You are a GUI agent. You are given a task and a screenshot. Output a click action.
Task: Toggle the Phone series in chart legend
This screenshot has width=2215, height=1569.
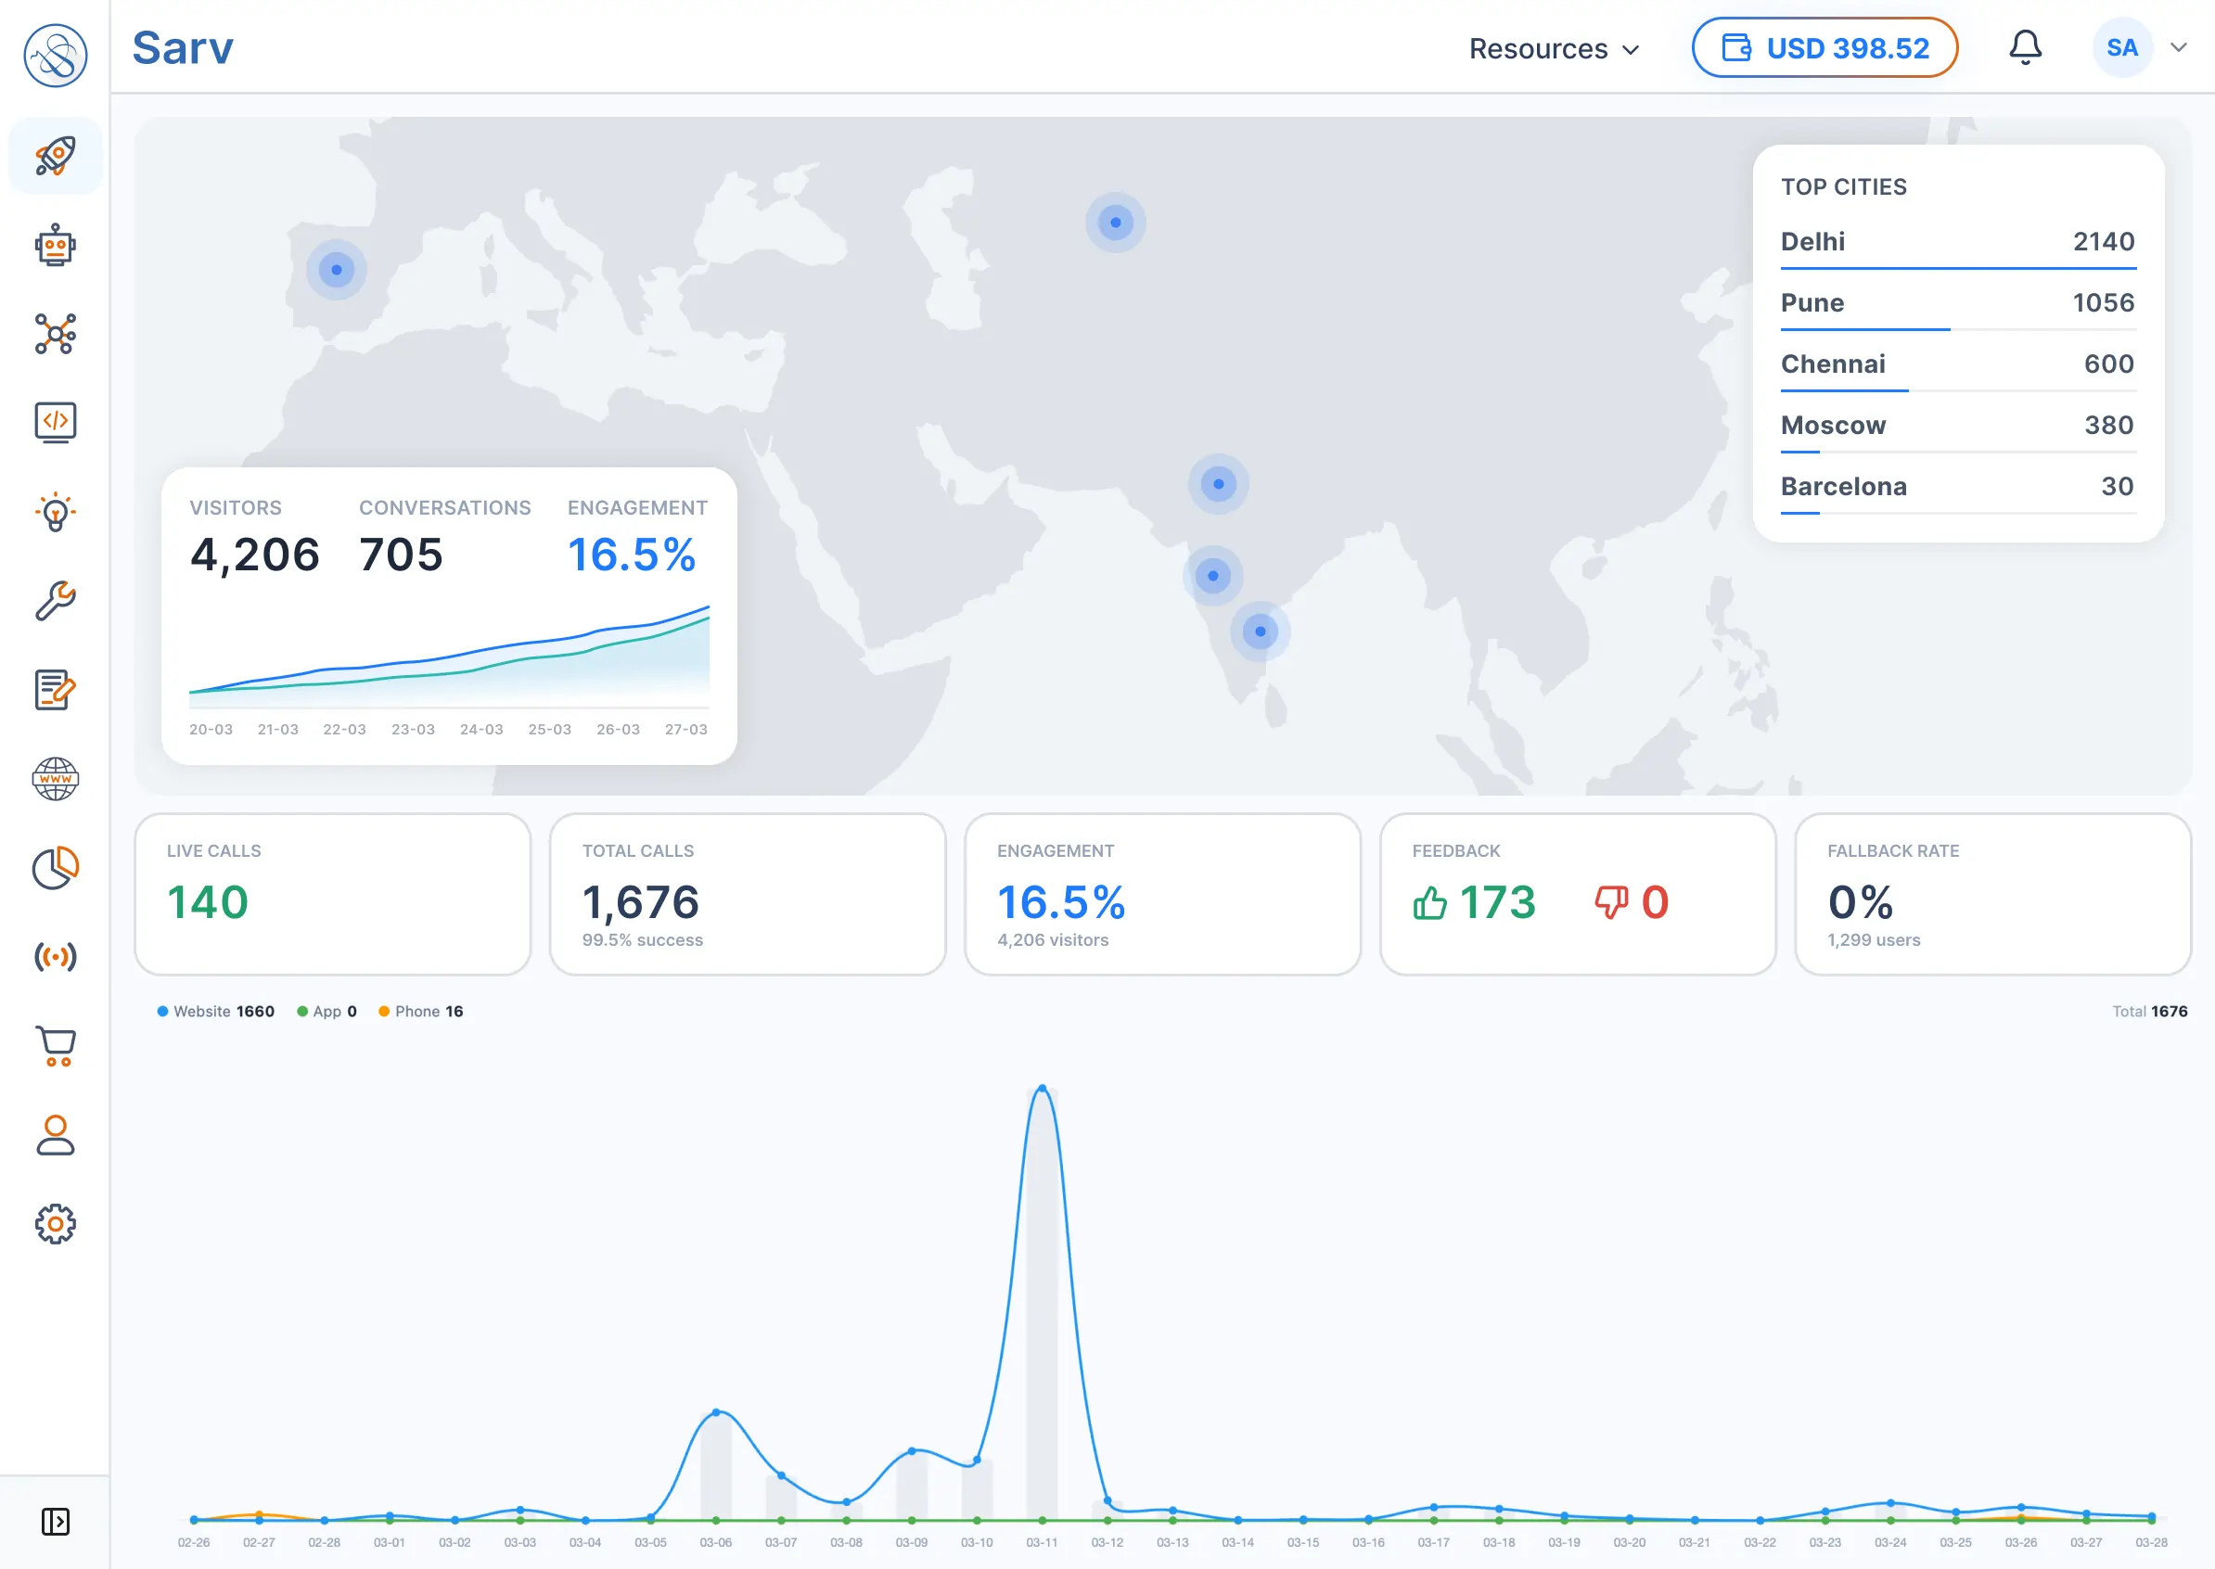(x=420, y=1012)
